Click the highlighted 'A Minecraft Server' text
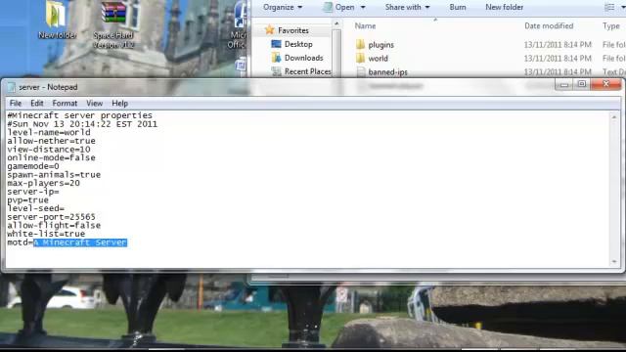Viewport: 626px width, 352px height. tap(80, 242)
